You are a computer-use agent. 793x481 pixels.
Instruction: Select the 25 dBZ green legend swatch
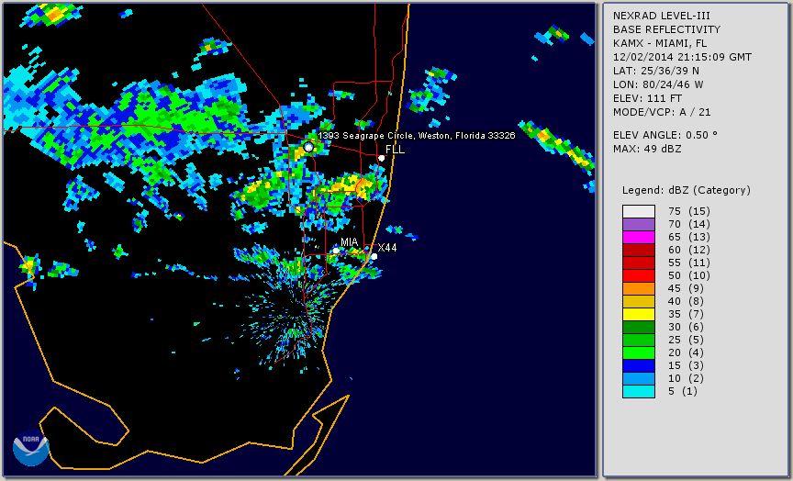click(x=638, y=340)
